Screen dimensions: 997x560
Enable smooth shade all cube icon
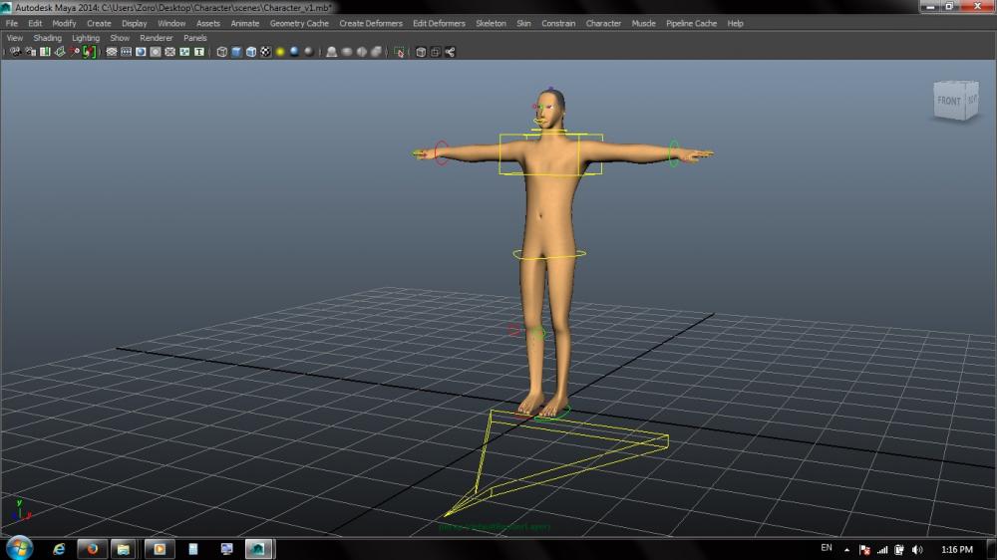pyautogui.click(x=236, y=52)
